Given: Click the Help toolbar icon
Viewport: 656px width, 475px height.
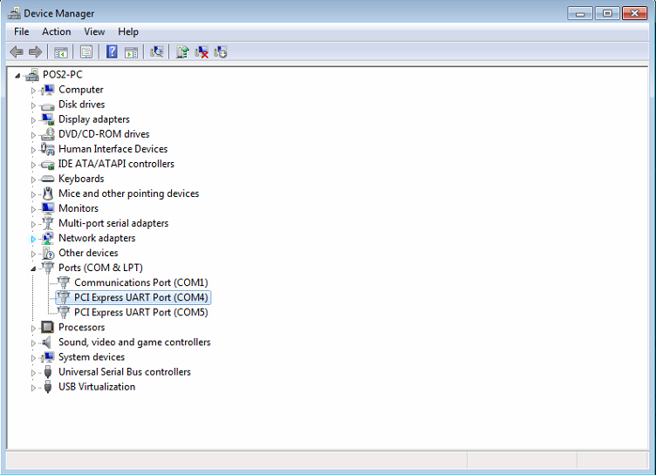Looking at the screenshot, I should click(x=112, y=52).
